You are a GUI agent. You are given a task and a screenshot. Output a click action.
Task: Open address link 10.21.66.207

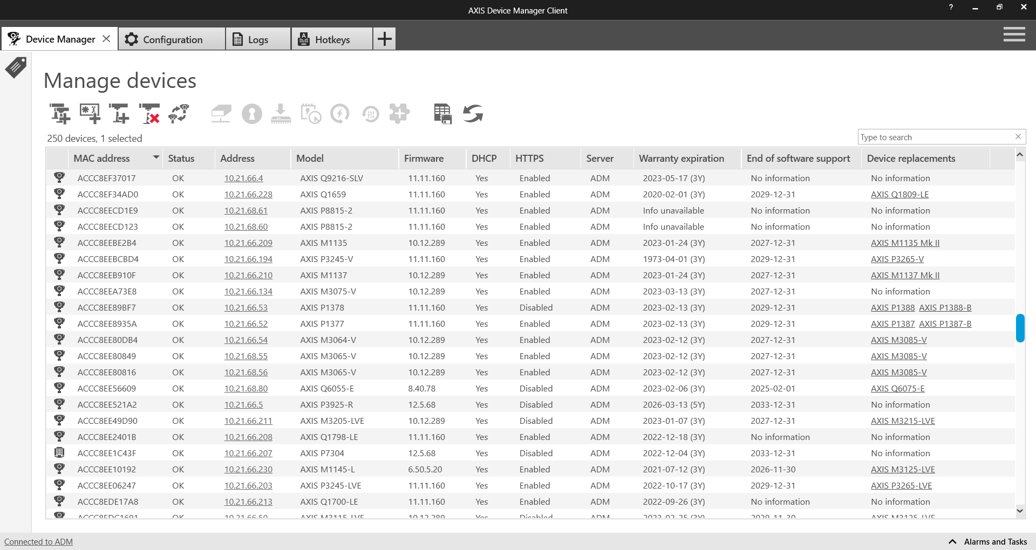(x=248, y=453)
